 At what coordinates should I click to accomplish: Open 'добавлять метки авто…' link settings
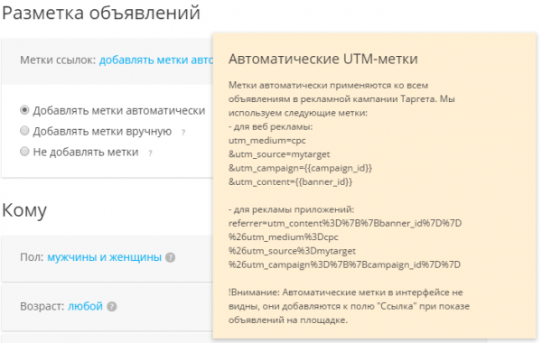click(156, 60)
